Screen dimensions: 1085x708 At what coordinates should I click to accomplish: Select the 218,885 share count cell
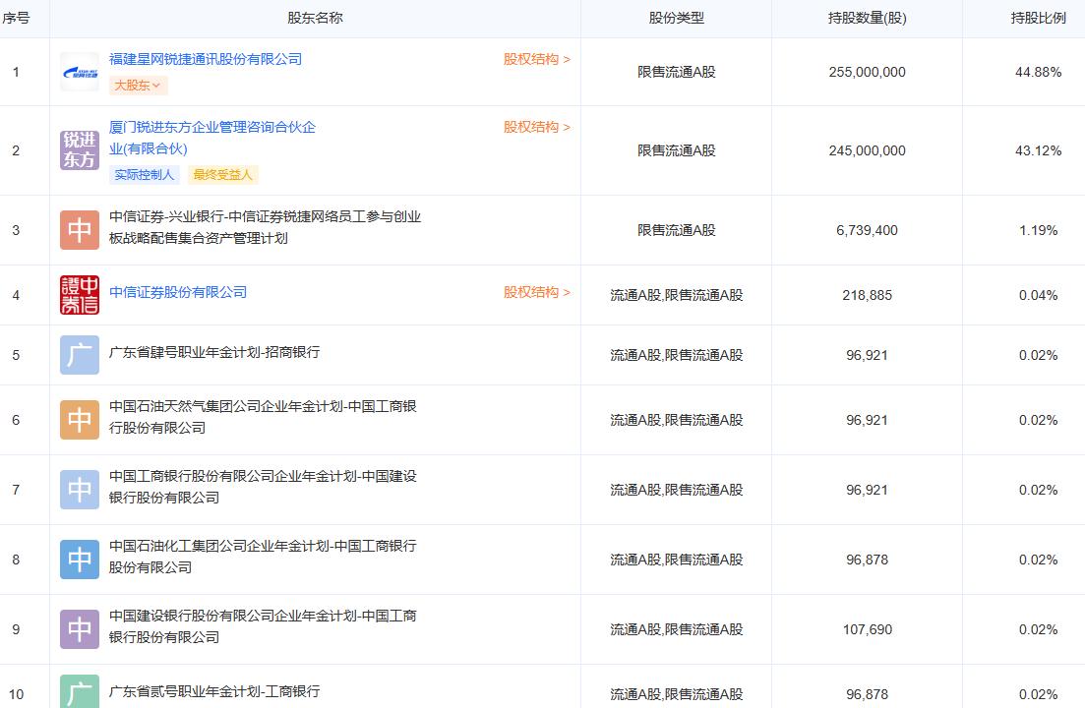867,295
